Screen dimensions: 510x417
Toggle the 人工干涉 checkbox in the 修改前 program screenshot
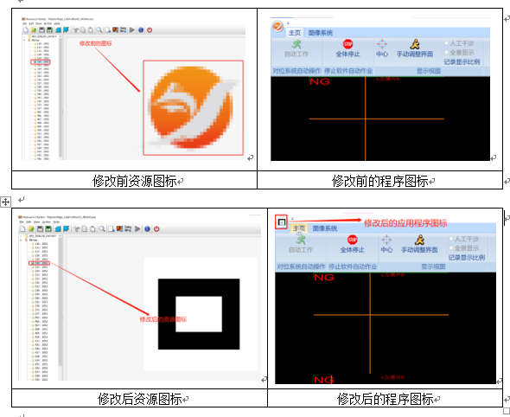(x=447, y=43)
